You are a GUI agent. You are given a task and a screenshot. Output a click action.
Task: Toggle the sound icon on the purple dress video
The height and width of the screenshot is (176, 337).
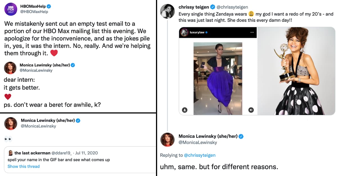coord(251,110)
